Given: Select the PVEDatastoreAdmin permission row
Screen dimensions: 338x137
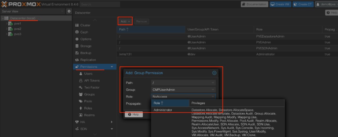Looking at the screenshot, I should coord(227,36).
